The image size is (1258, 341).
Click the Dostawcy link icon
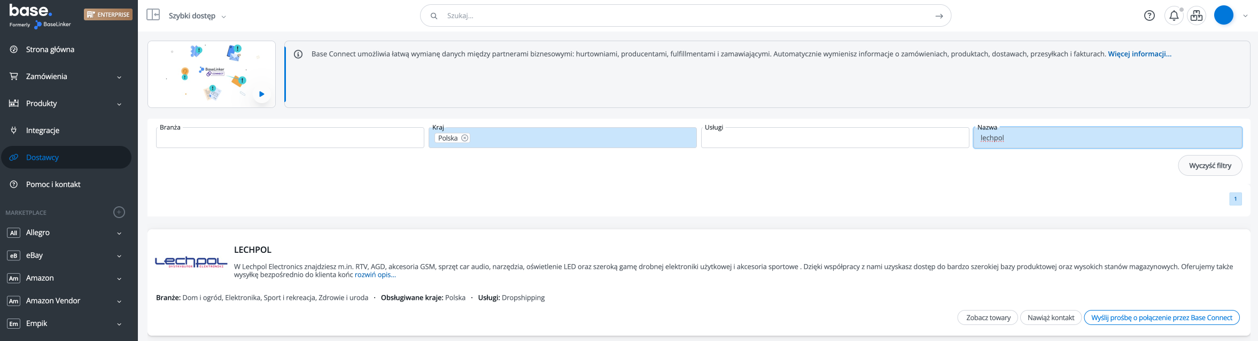(x=14, y=158)
